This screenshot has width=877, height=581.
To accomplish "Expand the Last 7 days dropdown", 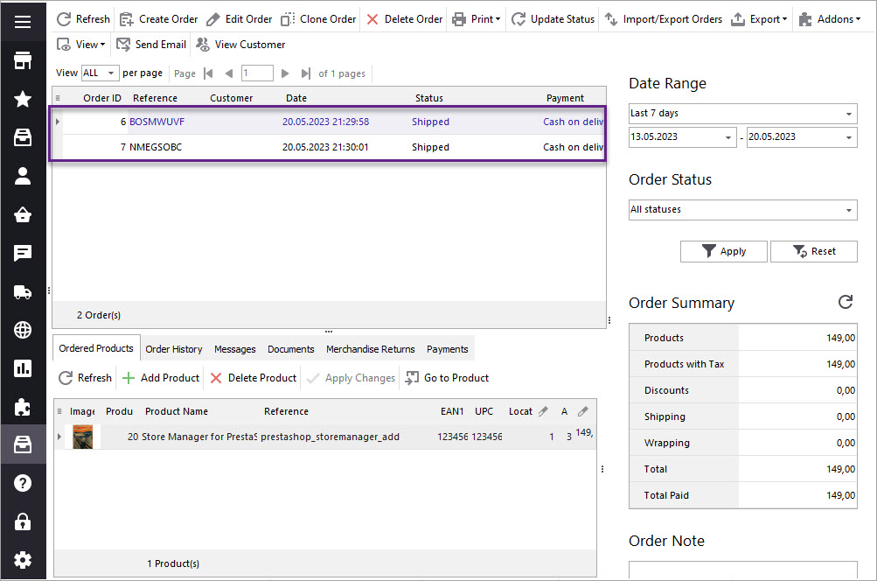I will coord(742,114).
